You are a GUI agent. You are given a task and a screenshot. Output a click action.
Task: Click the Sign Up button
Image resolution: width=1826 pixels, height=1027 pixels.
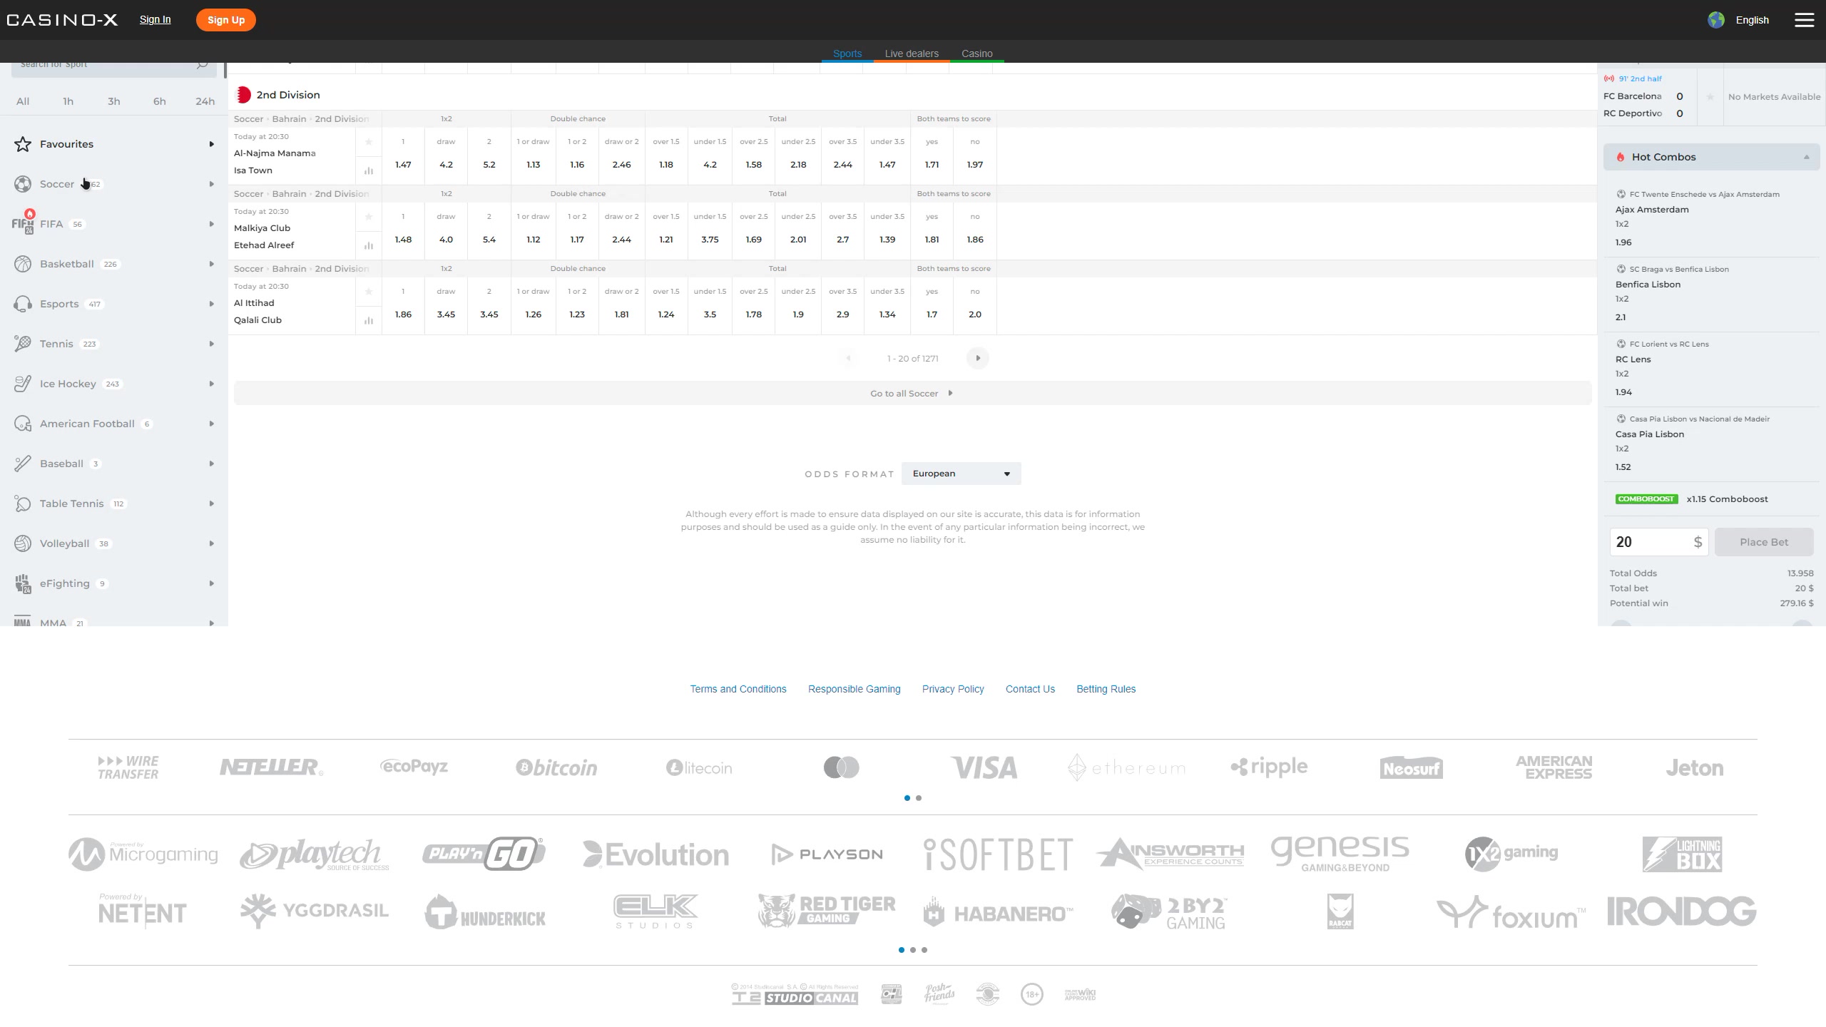(225, 20)
